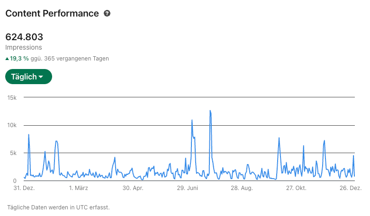Click the tallest chart peak above 12k
The height and width of the screenshot is (216, 370).
[x=210, y=111]
